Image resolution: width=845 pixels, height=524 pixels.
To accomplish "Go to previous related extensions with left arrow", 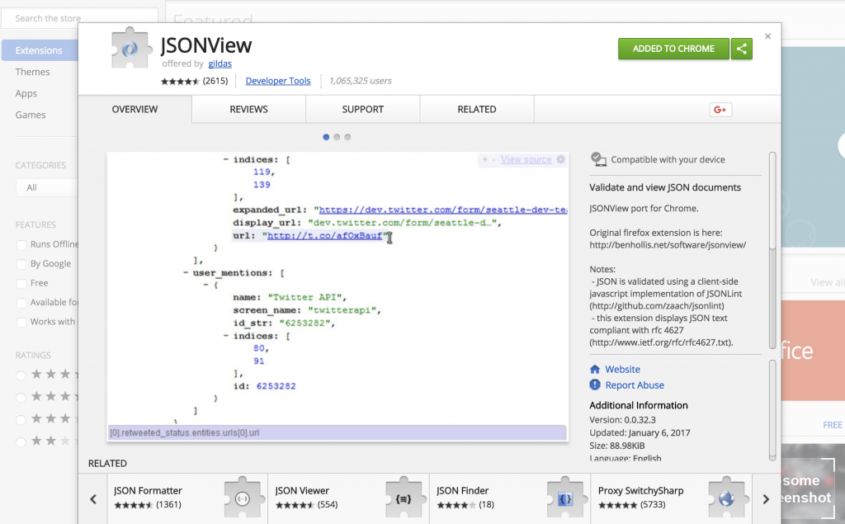I will pos(93,499).
